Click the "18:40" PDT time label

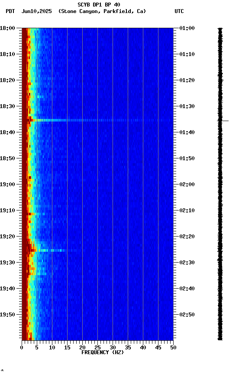click(7, 132)
